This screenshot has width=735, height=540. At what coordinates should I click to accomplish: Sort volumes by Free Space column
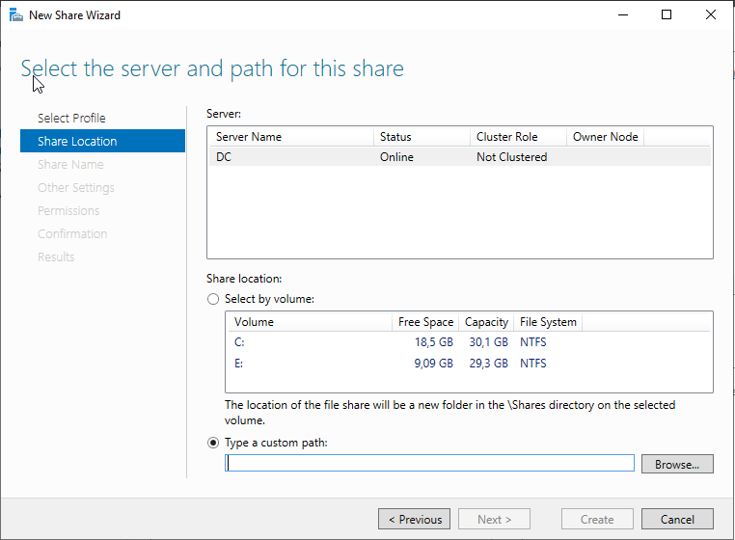(425, 322)
